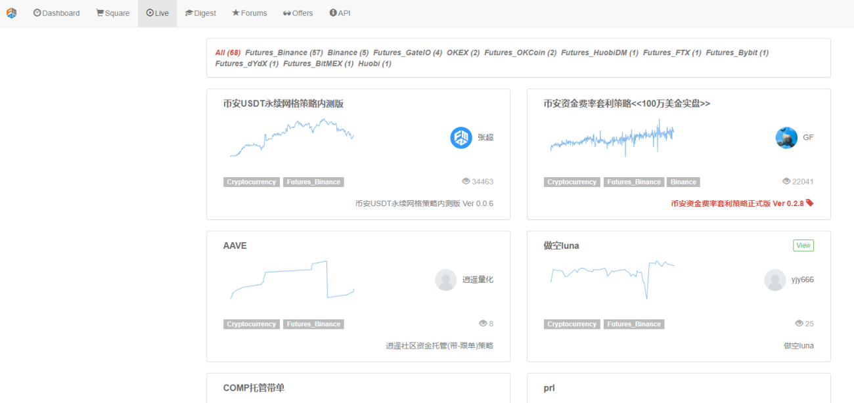Click the yjy666 username

click(x=803, y=280)
